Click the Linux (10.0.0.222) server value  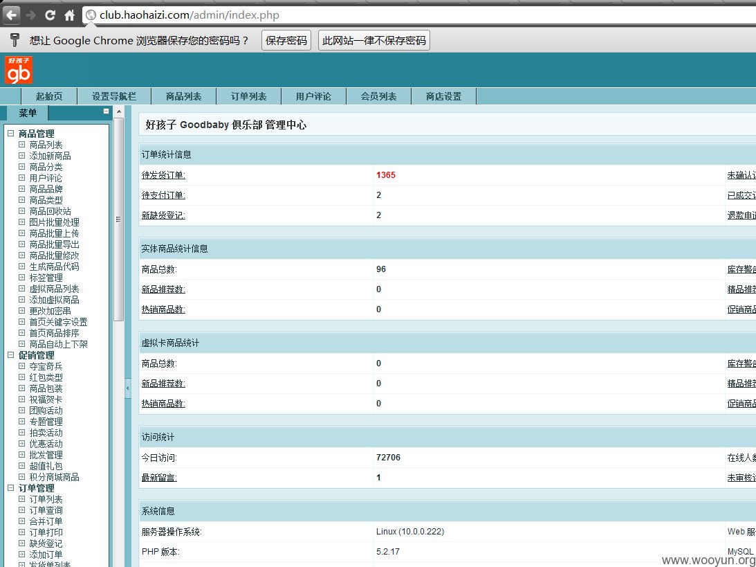tap(410, 532)
